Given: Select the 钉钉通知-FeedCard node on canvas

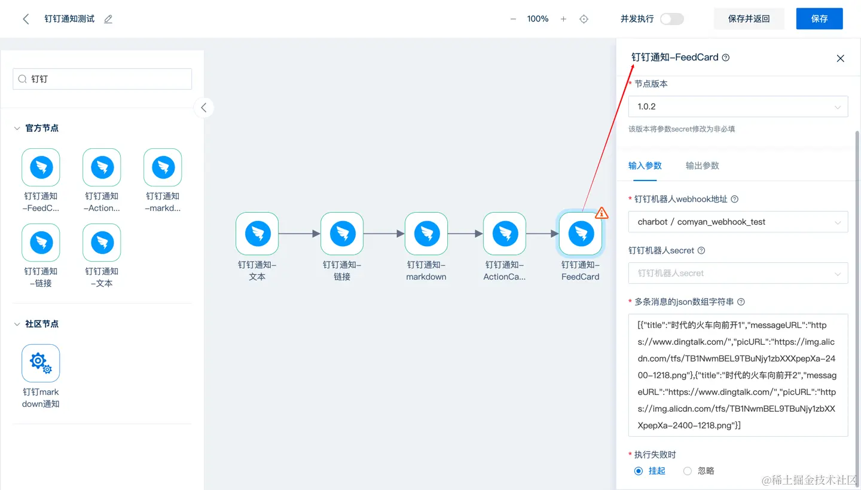Looking at the screenshot, I should click(x=580, y=234).
